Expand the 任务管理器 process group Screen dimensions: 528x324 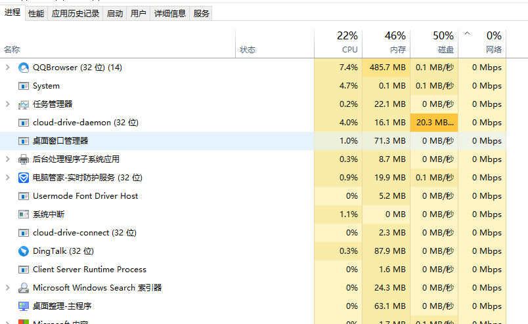8,104
